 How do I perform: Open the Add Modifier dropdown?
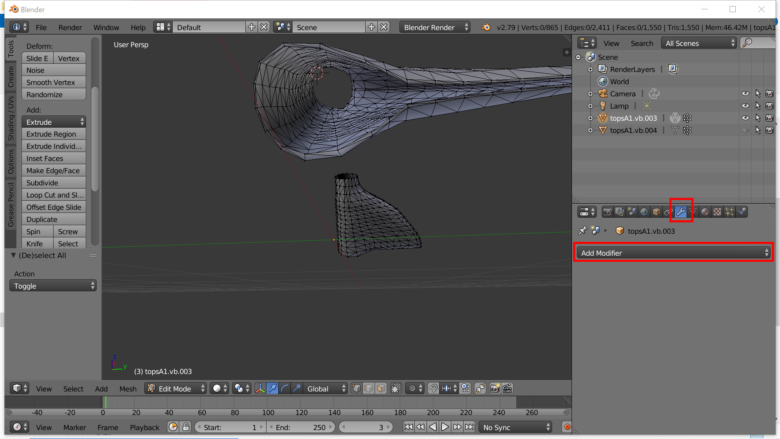pyautogui.click(x=673, y=253)
